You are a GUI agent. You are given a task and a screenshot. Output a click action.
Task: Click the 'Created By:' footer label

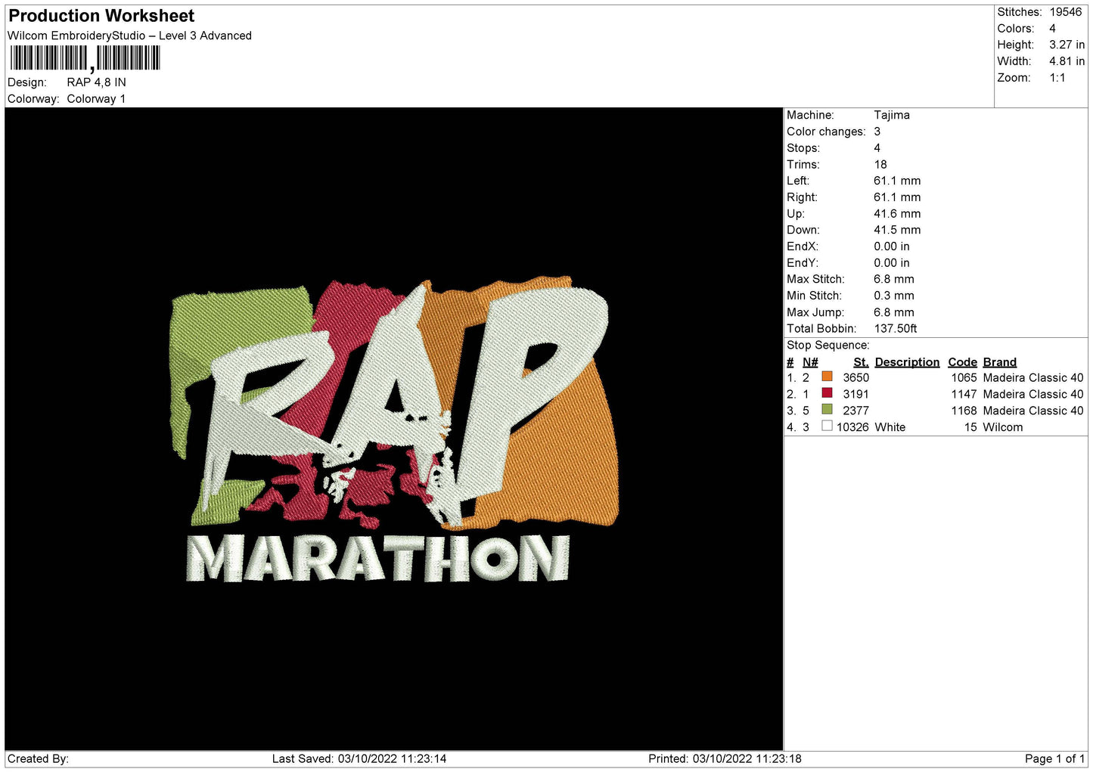(38, 758)
